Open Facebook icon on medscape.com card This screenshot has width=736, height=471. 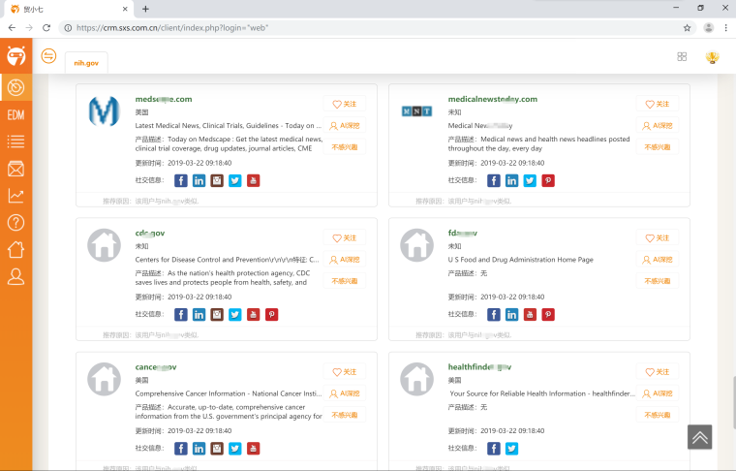click(x=181, y=180)
